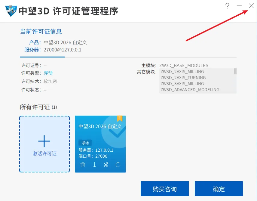
Task: Click the 当前许可证信息 heading
Action: (x=41, y=32)
